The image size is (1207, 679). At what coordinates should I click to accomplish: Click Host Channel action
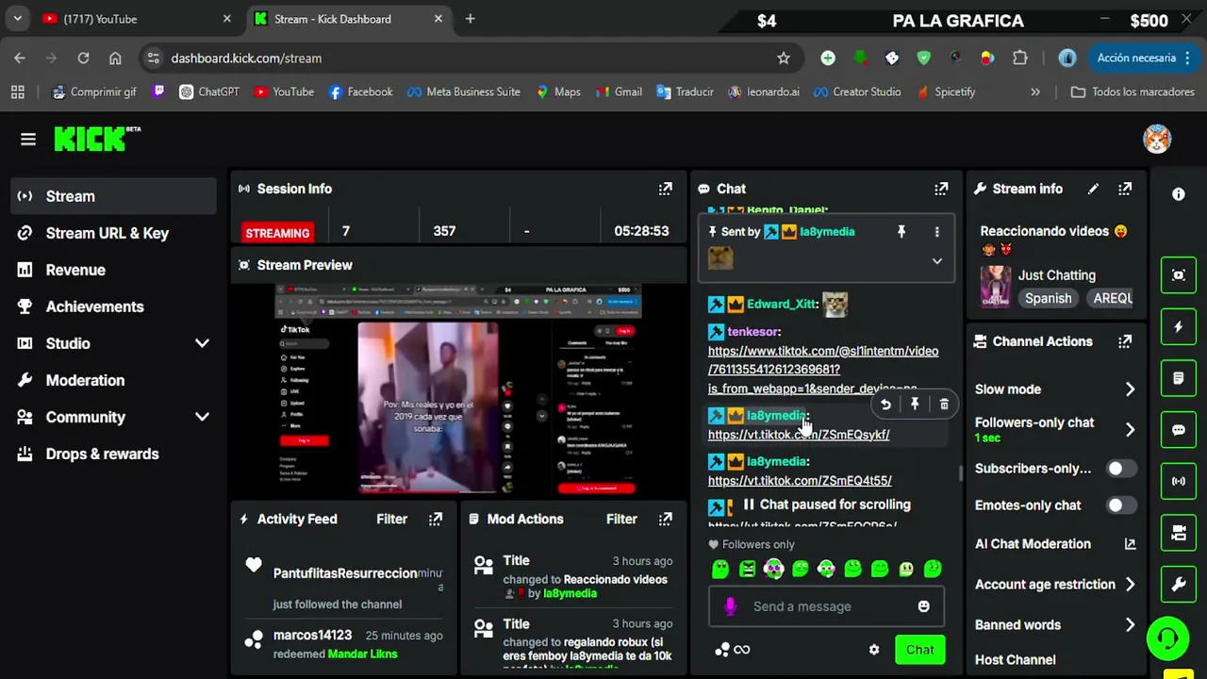pos(1015,660)
